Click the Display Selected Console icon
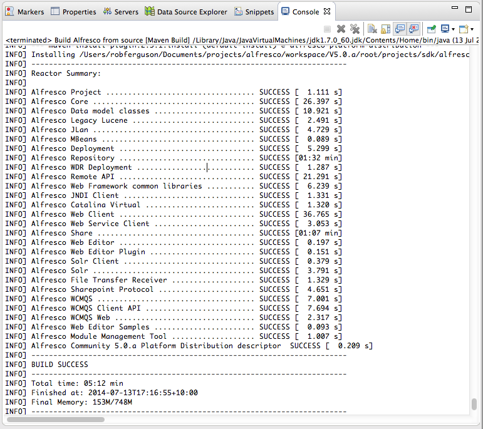 [x=445, y=29]
